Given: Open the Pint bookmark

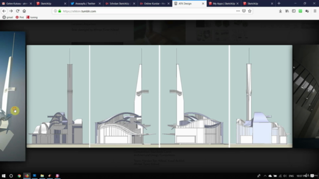Looking at the screenshot, I should tap(20, 17).
